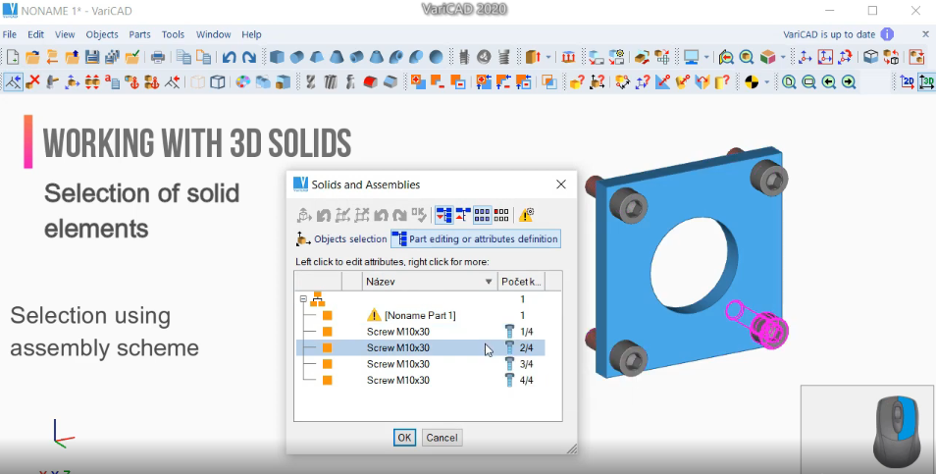The image size is (936, 474).
Task: Open the Parts menu
Action: point(140,34)
